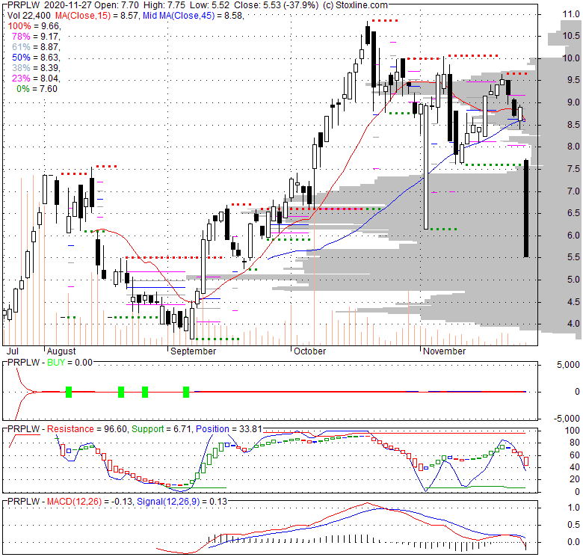Viewport: 583px width, 557px height.
Task: Click the '23% = 8.04' Fibonacci level label
Action: 35,78
